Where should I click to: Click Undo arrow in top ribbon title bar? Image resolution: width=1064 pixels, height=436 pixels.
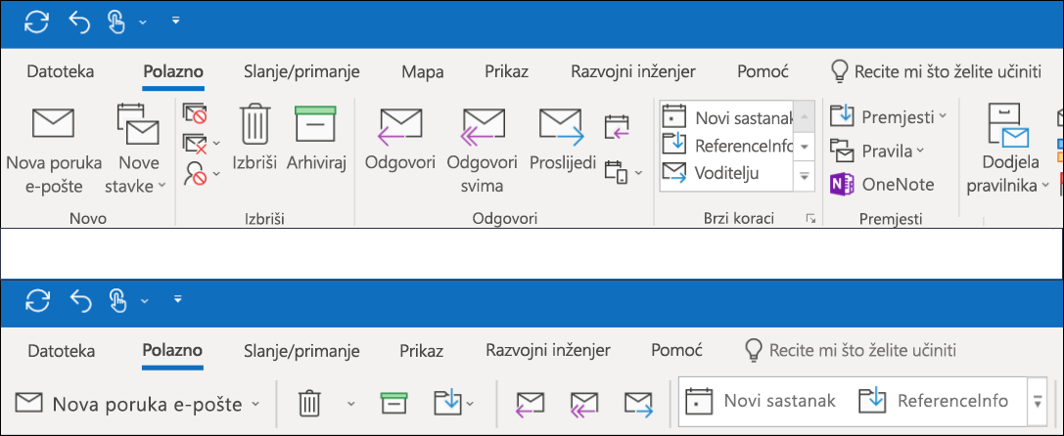click(79, 22)
